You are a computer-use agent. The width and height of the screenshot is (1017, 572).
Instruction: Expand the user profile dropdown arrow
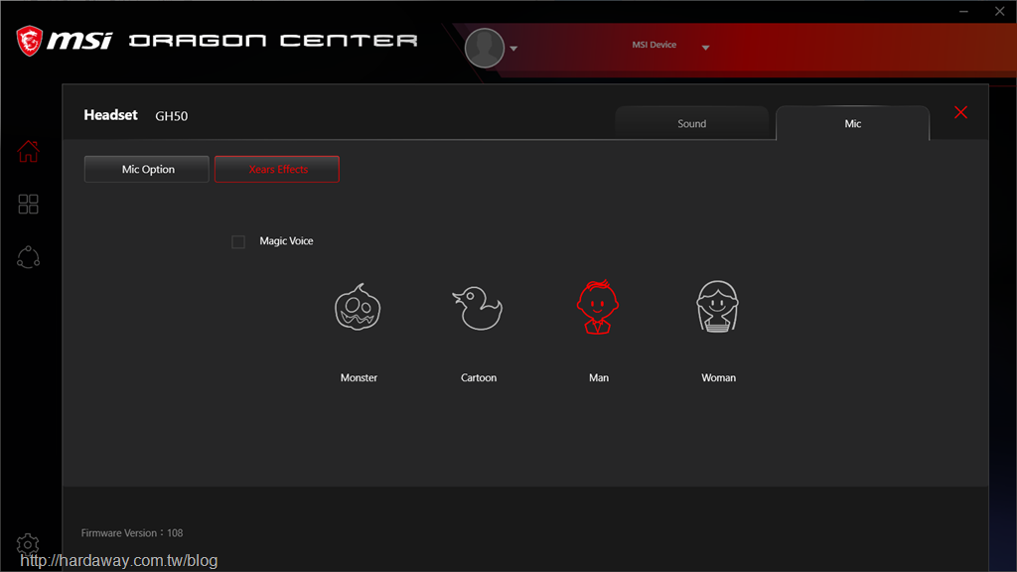[513, 49]
